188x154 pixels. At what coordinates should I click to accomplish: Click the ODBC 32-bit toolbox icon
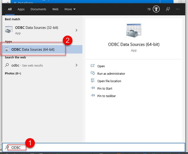point(9,29)
